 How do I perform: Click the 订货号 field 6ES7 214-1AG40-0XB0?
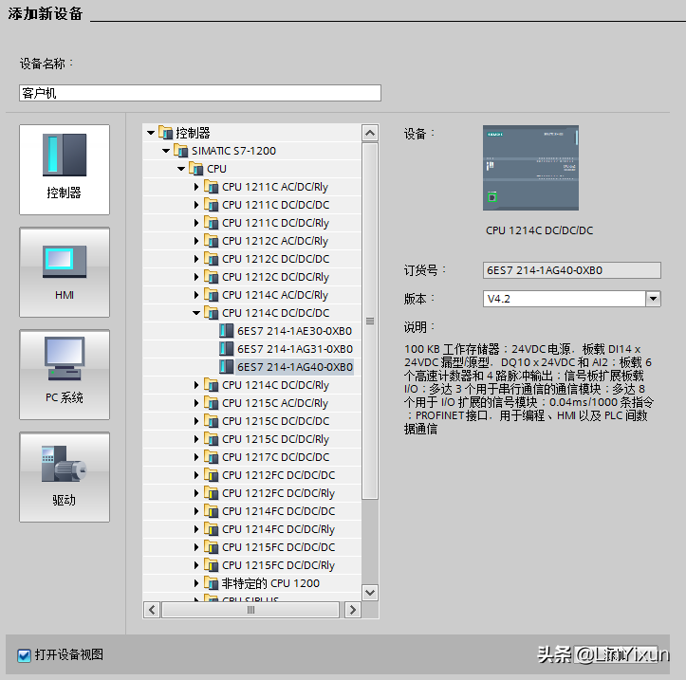572,270
